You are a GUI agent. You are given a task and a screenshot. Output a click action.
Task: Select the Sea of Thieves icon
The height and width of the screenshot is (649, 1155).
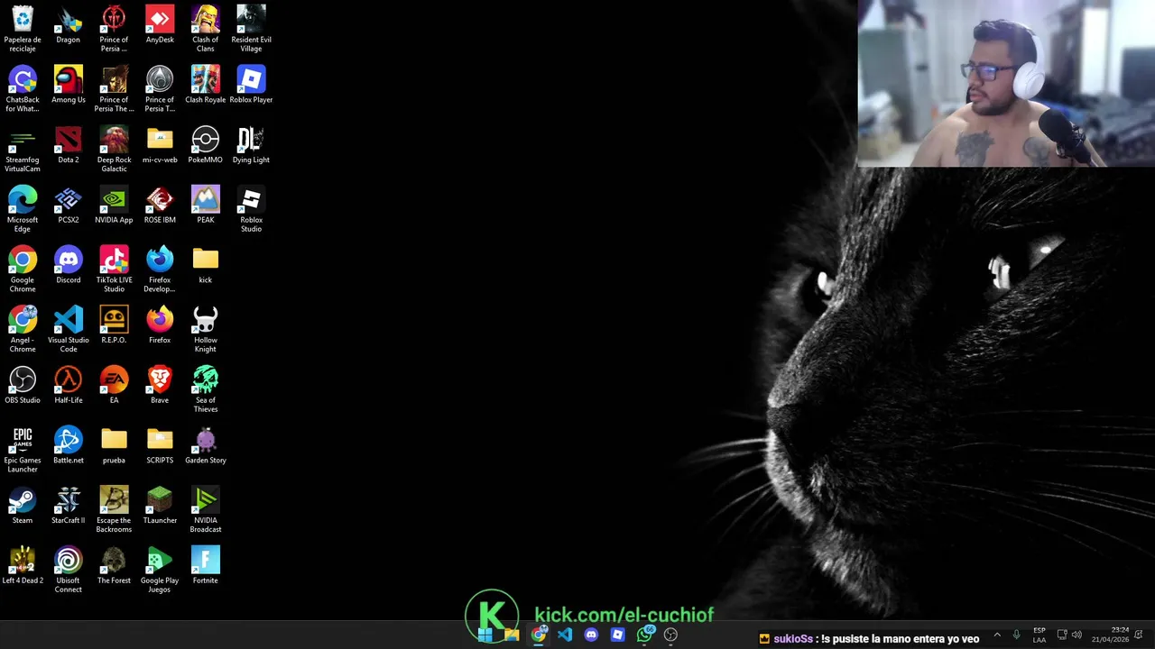tap(206, 390)
